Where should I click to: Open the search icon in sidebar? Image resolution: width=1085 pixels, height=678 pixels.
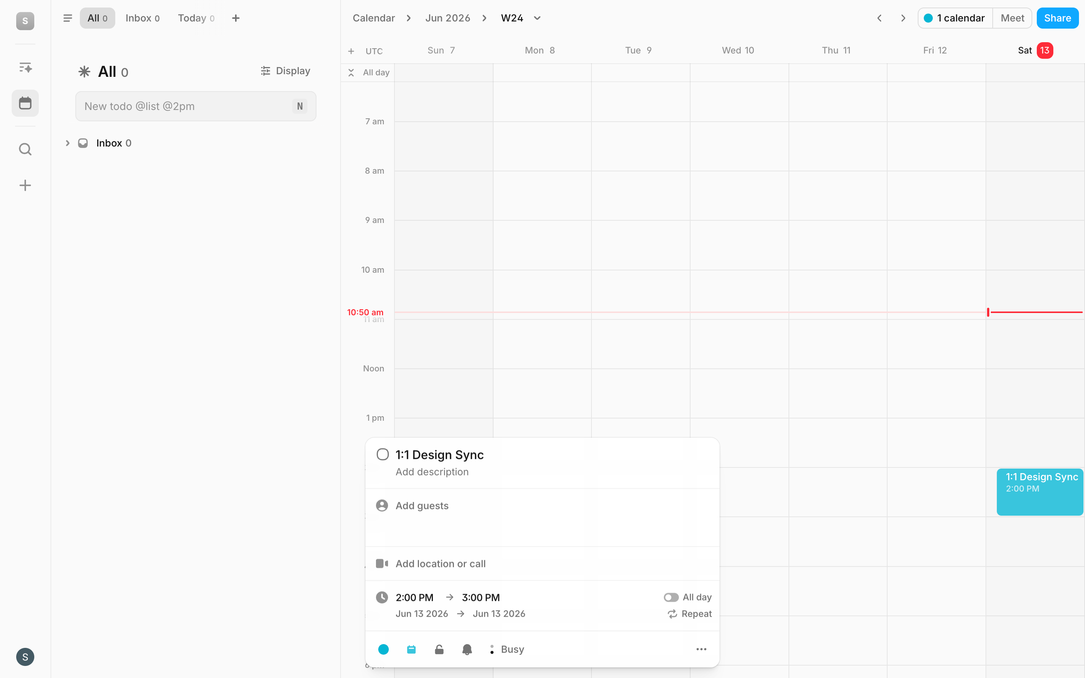pos(25,149)
